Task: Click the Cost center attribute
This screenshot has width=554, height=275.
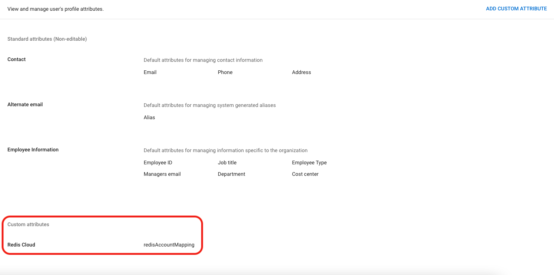Action: [x=305, y=174]
